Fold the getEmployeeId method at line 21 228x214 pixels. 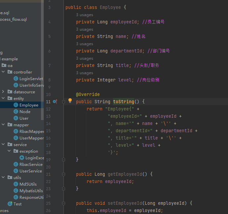[64, 174]
